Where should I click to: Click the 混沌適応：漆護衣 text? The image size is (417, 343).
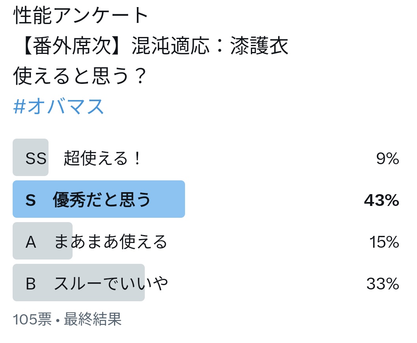tap(210, 45)
